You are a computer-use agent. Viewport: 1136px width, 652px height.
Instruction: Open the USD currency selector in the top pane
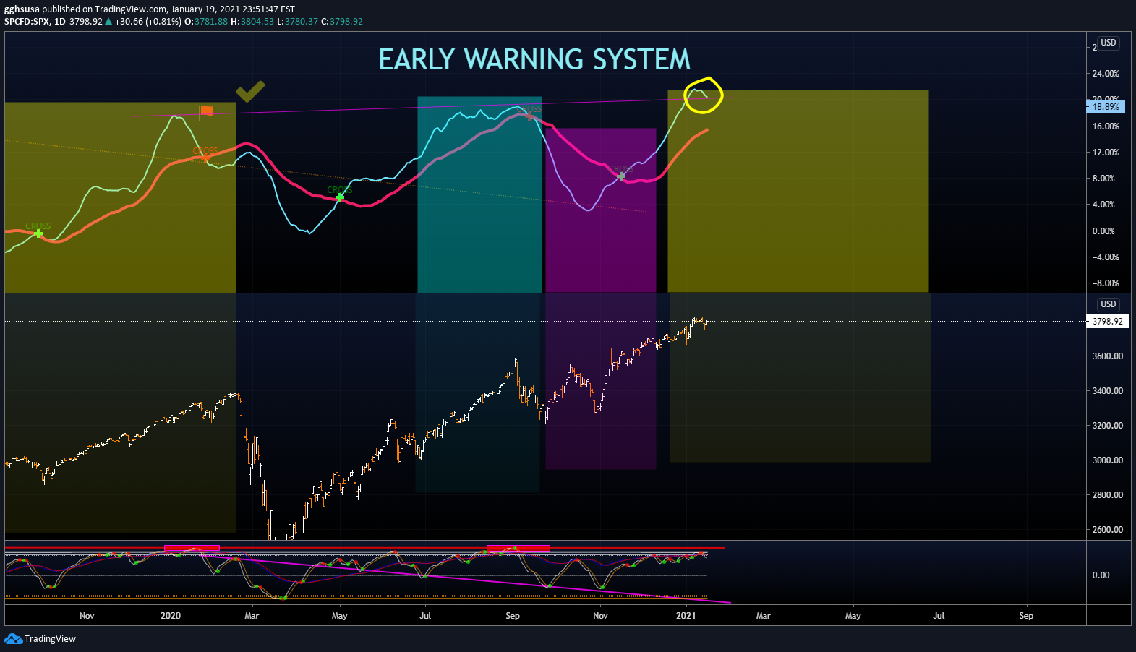pyautogui.click(x=1109, y=43)
